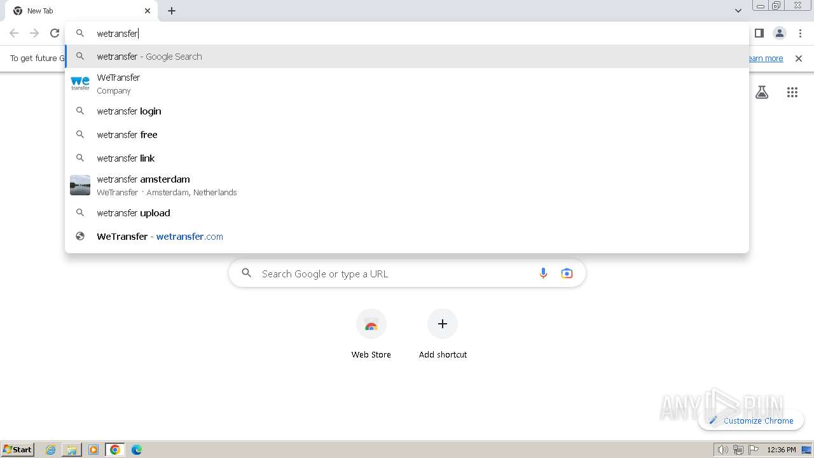Click the network tray icon
814x458 pixels.
point(738,450)
